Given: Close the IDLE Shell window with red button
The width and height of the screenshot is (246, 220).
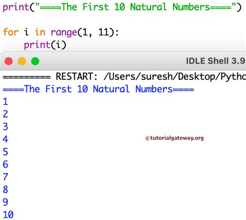Looking at the screenshot, I should point(9,61).
